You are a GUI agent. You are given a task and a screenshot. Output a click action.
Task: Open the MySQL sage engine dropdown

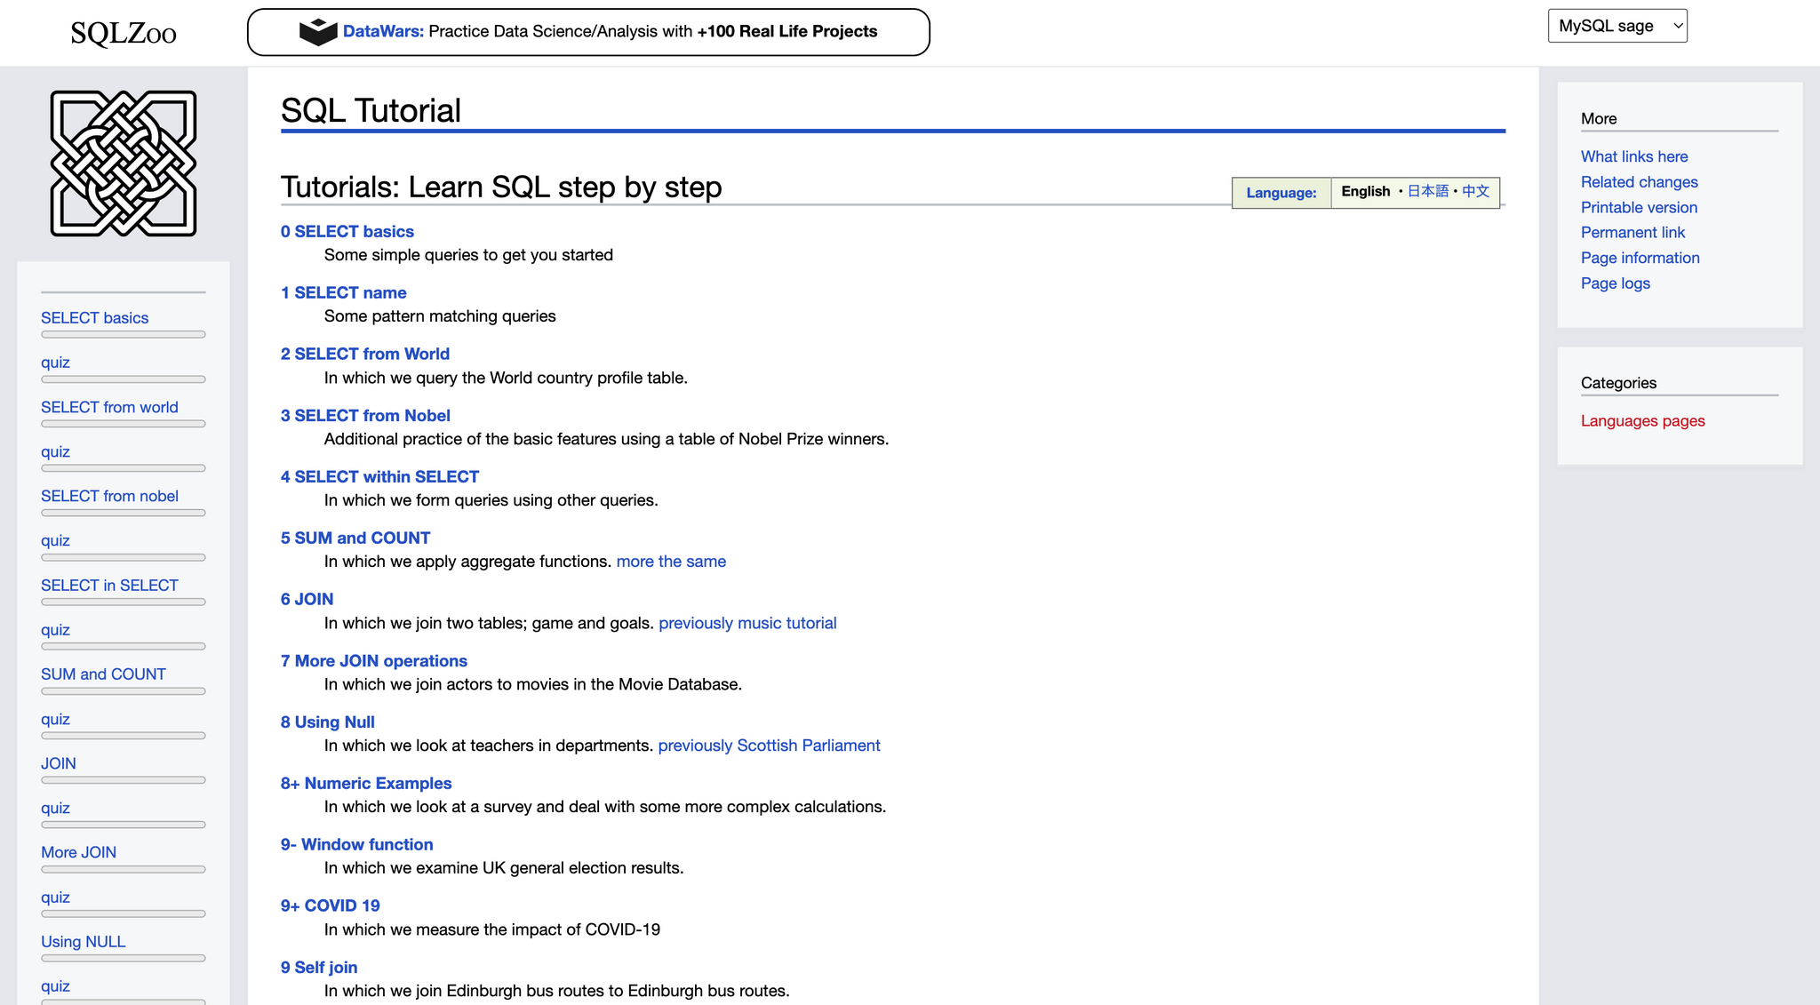pos(1617,26)
